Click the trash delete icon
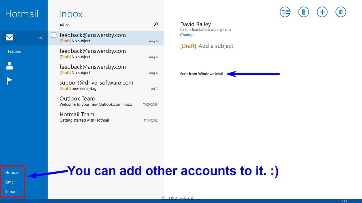Viewport: 362px width, 203px height. 341,12
